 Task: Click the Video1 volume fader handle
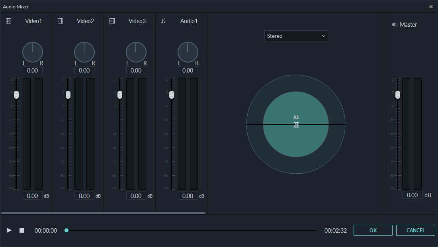[16, 95]
